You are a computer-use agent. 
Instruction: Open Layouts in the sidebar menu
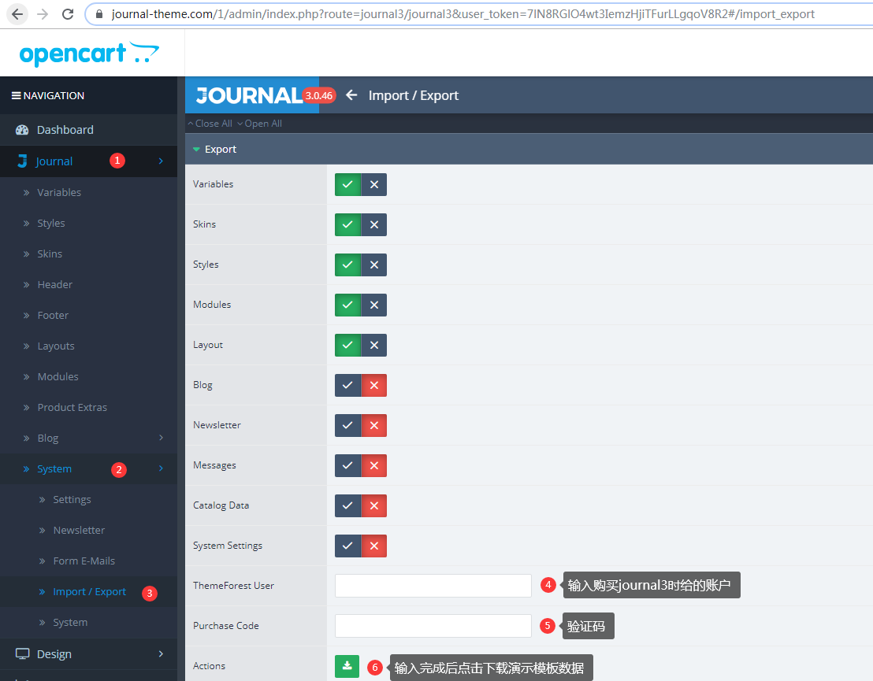[56, 346]
